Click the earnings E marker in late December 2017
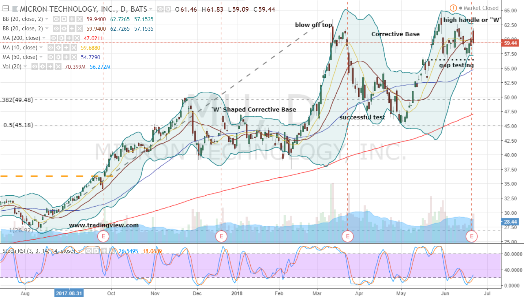 pos(221,237)
